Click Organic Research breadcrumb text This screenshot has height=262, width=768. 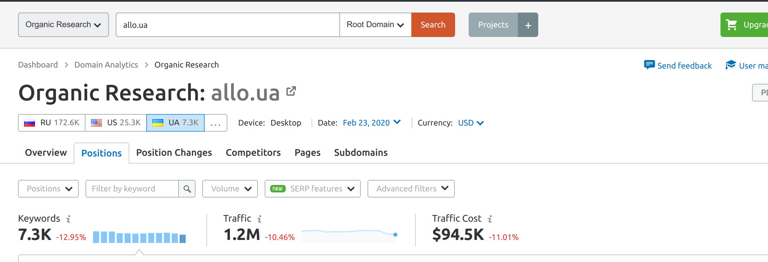187,65
